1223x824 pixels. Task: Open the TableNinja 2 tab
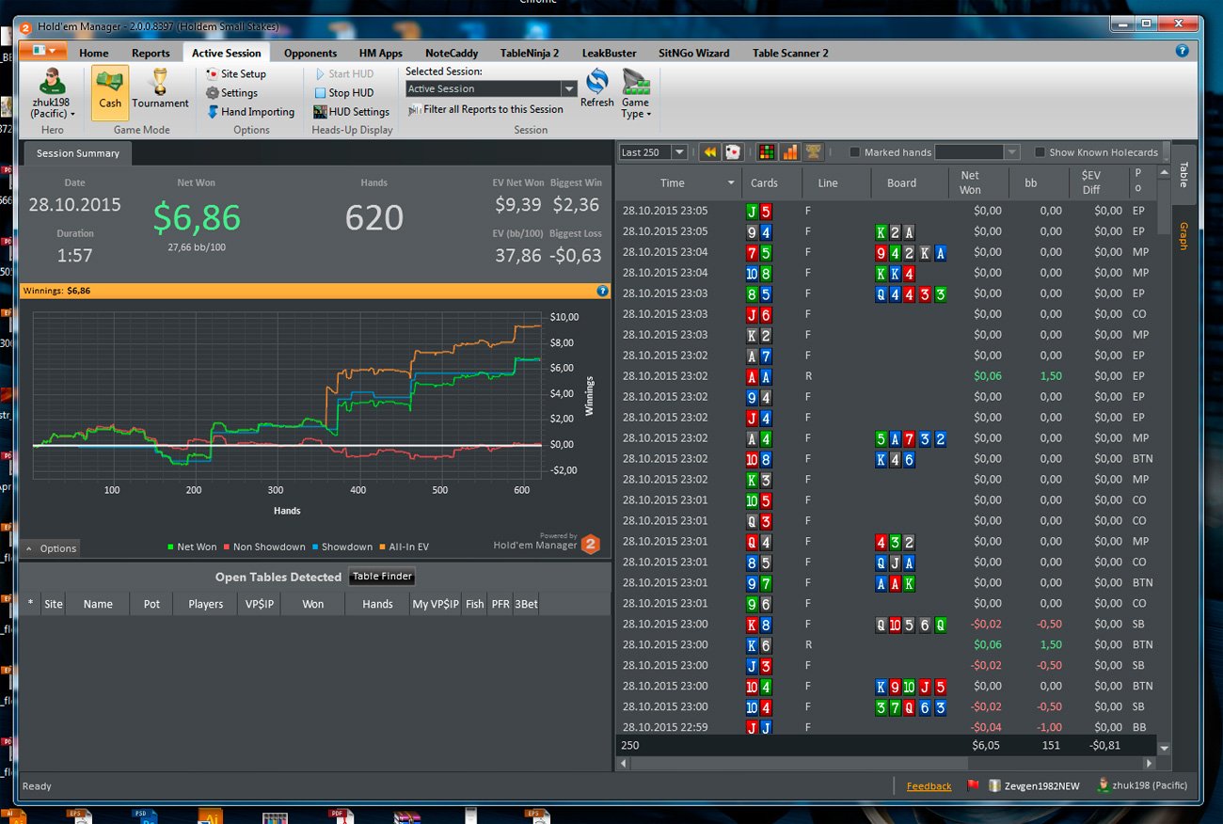point(530,53)
